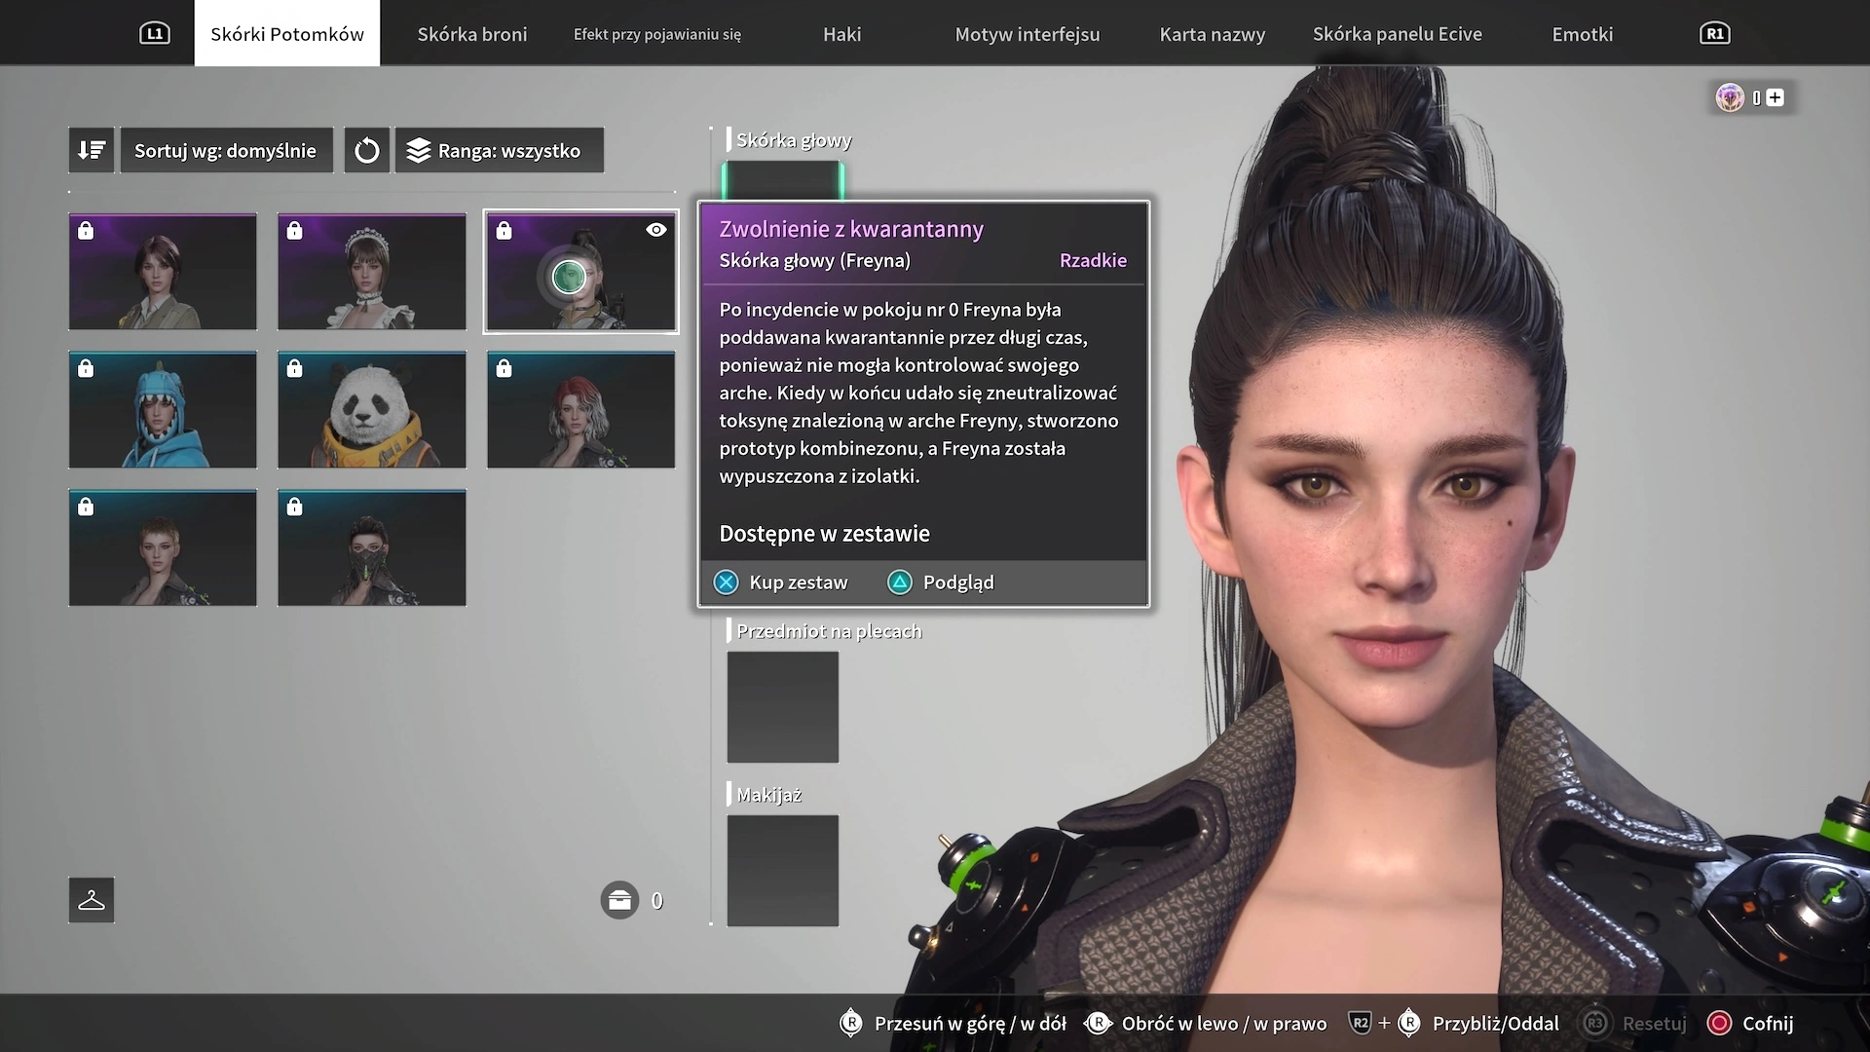
Task: Click the Rzadkie rarity label
Action: (1093, 260)
